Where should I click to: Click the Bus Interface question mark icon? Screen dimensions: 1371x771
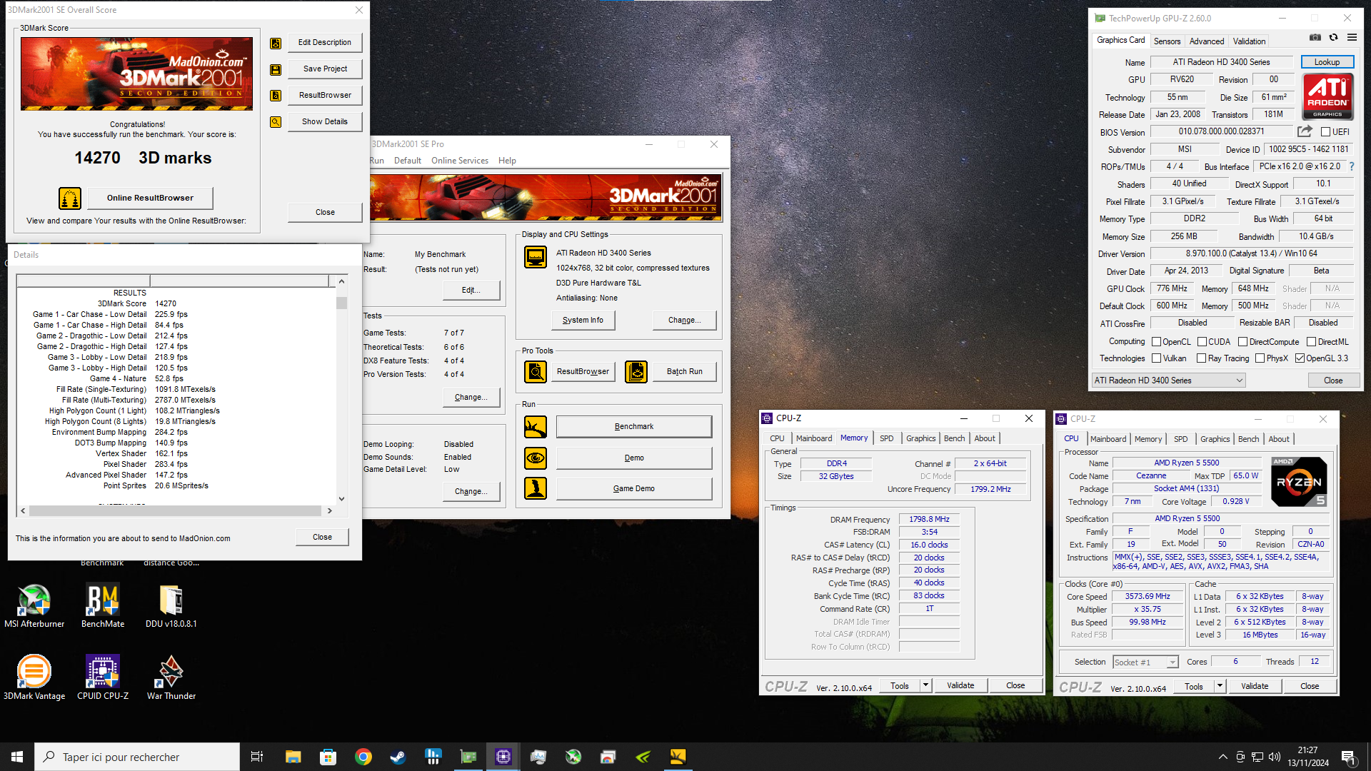(1352, 166)
